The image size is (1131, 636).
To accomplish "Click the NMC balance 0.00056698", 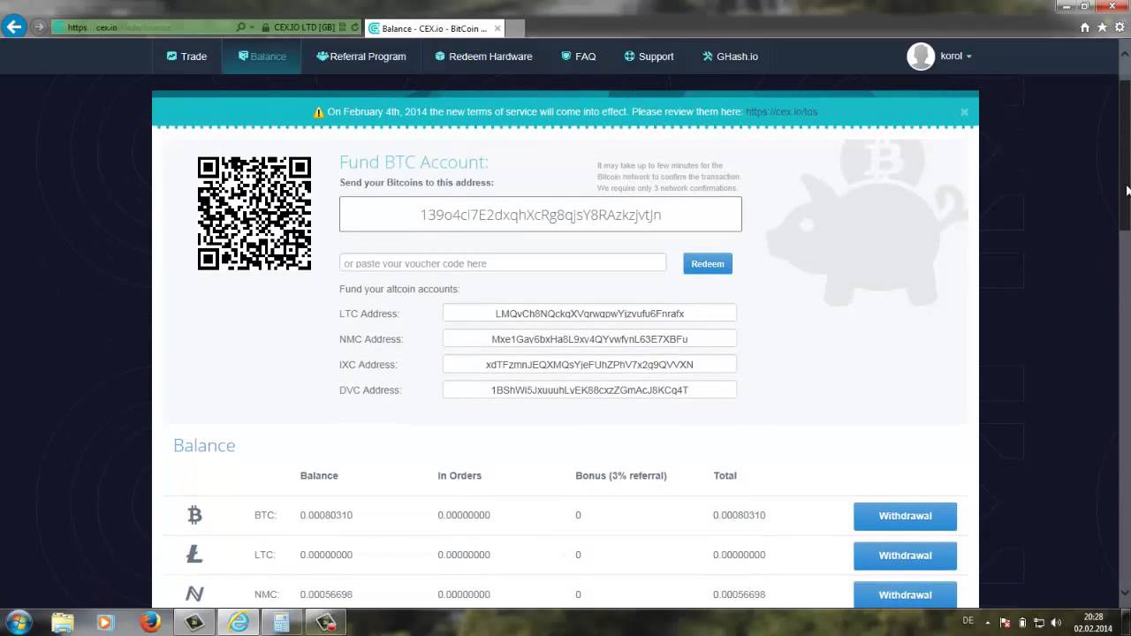I will 326,594.
